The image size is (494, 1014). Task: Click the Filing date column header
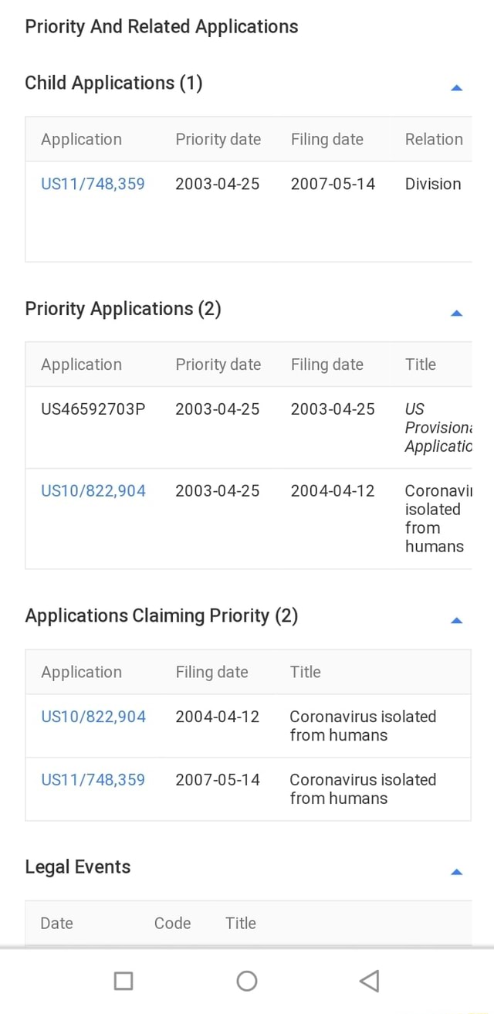[327, 139]
